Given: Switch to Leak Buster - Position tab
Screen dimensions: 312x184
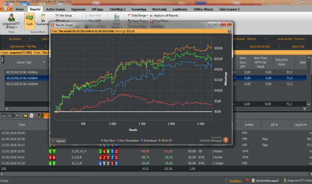Looking at the screenshot, I should pyautogui.click(x=291, y=39).
